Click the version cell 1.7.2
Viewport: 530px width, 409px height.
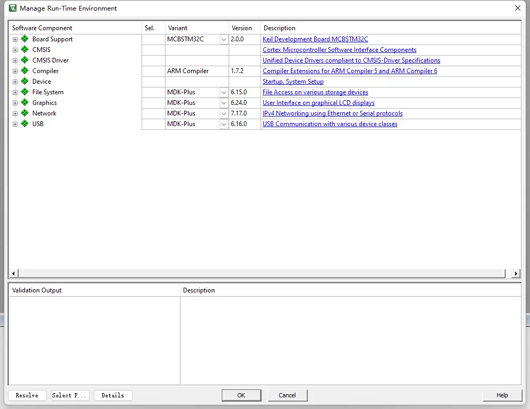click(x=245, y=71)
